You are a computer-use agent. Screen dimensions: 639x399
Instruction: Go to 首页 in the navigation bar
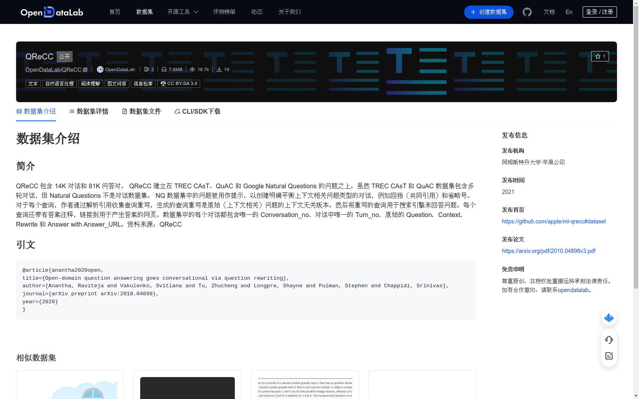[115, 12]
